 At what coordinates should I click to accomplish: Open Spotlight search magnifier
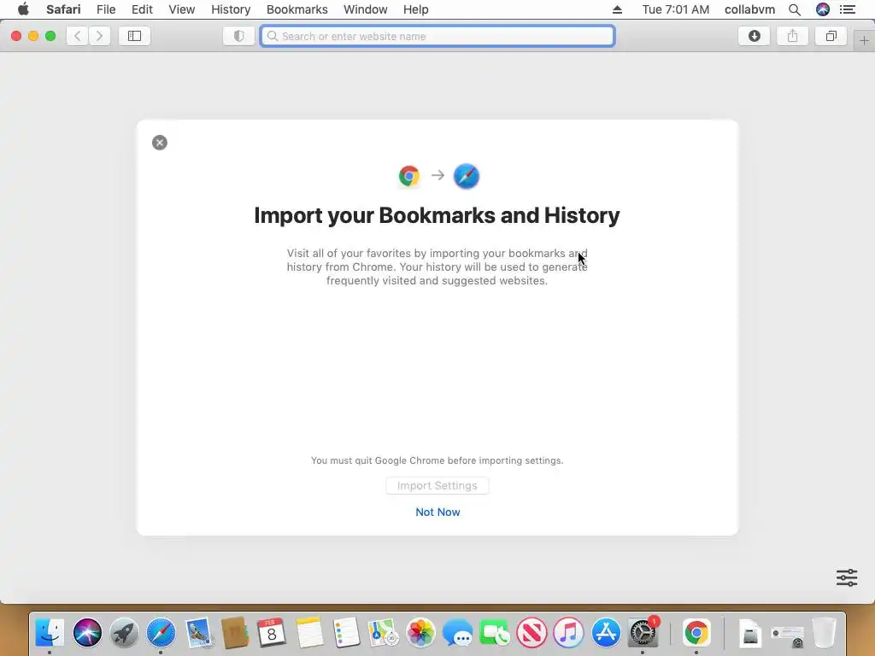point(795,9)
